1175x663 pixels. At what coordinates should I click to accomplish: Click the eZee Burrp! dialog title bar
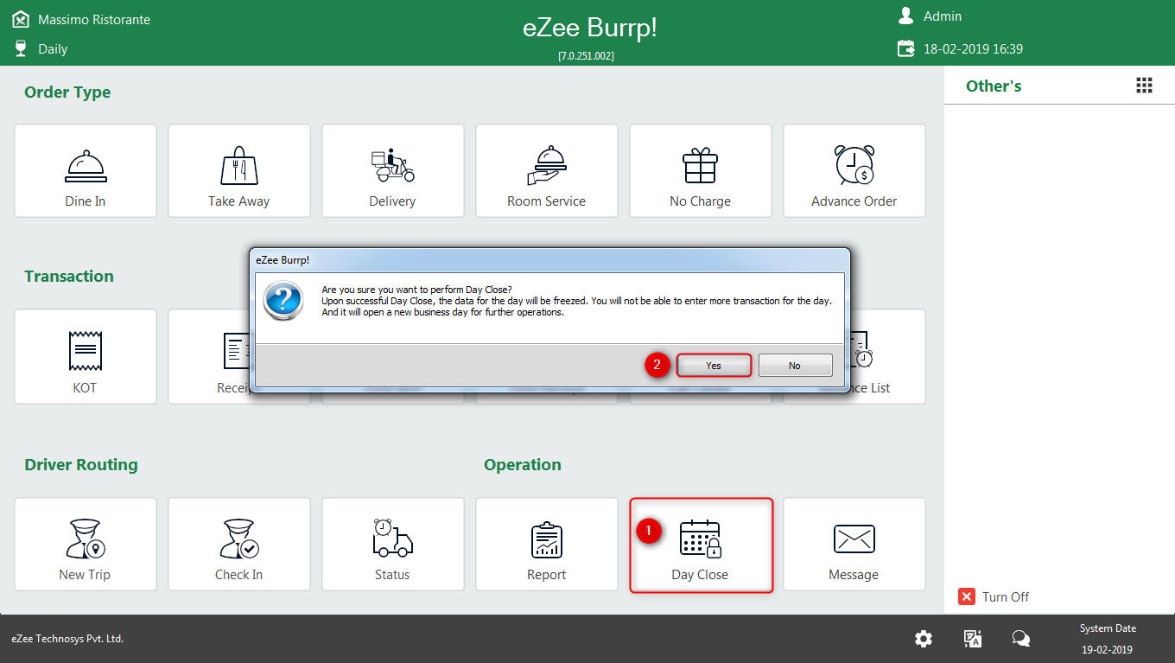(550, 259)
